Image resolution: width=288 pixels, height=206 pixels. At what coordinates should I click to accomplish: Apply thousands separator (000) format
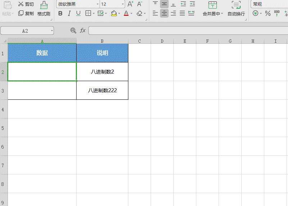click(x=276, y=13)
